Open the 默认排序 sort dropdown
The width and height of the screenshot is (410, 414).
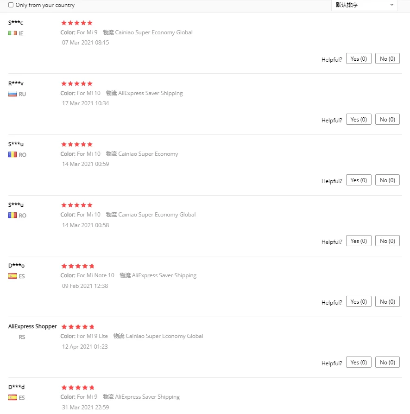(x=365, y=5)
